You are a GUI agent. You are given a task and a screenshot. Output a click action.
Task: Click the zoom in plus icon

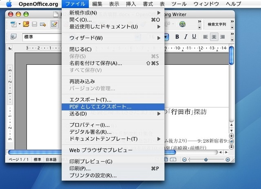(x=228, y=160)
